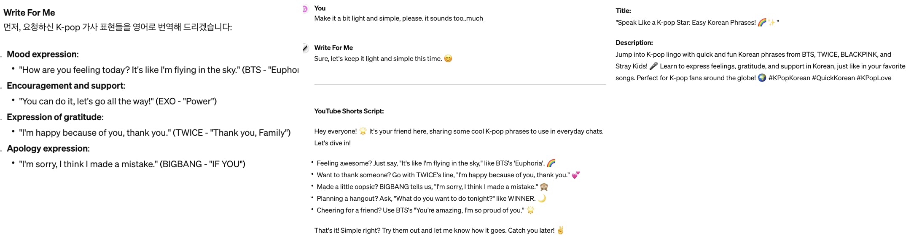Click the victory hand emoji at script end
Viewport: 914px width, 239px height.
pos(560,230)
